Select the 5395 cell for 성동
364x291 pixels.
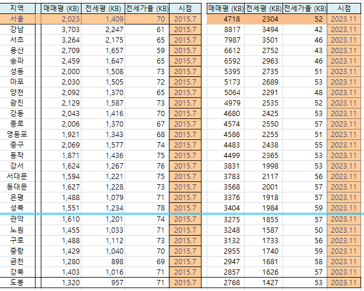tap(225, 71)
